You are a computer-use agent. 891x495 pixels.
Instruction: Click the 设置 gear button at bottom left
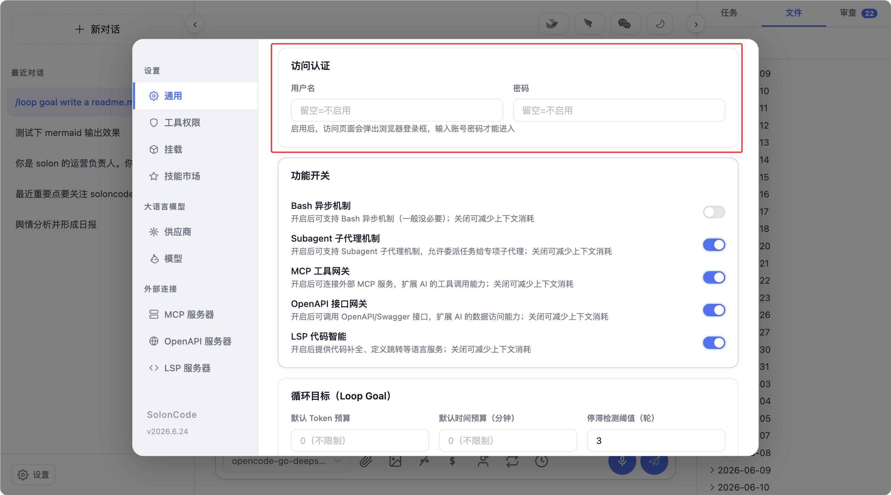click(33, 474)
